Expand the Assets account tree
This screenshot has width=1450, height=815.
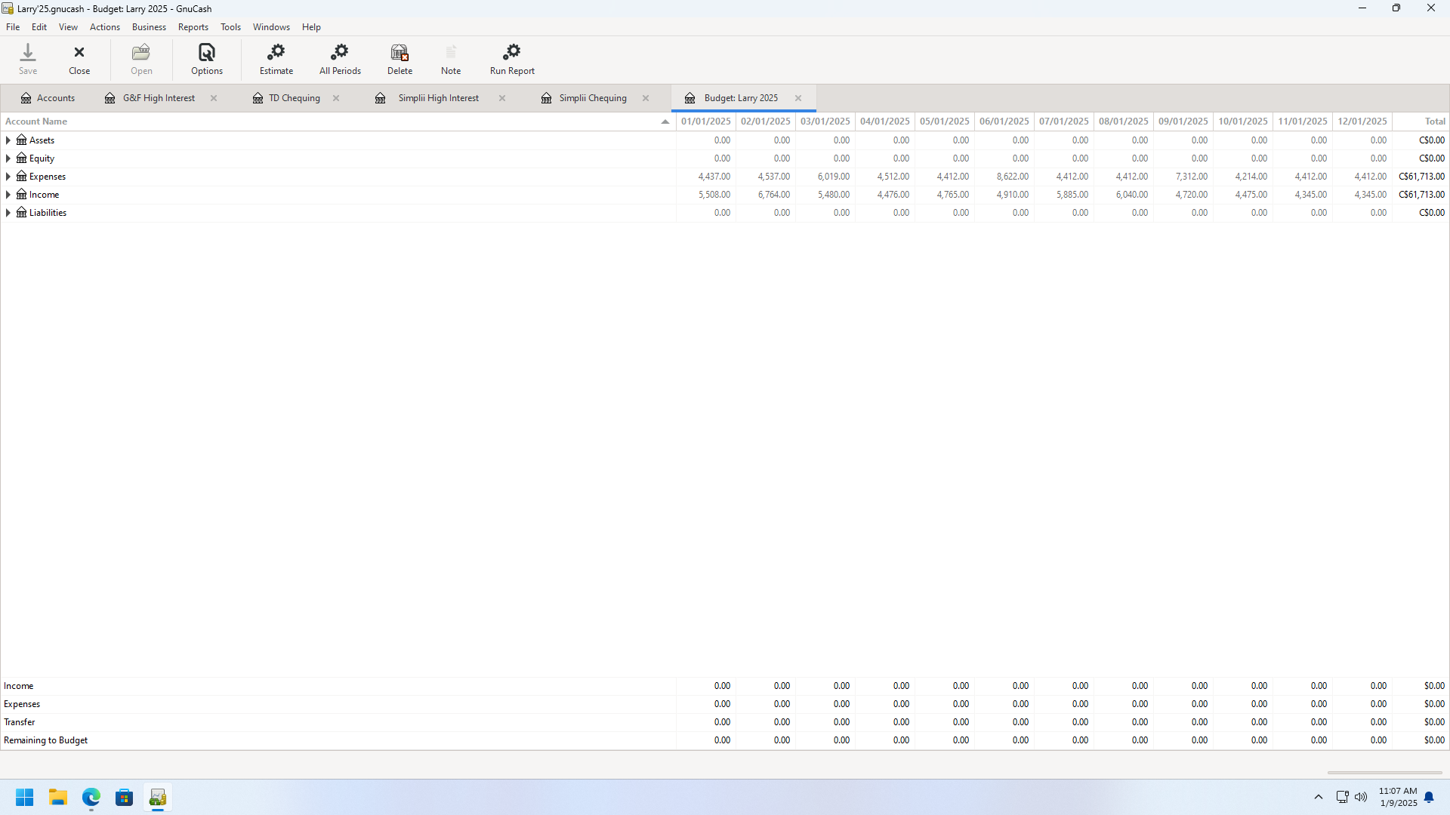pyautogui.click(x=8, y=140)
